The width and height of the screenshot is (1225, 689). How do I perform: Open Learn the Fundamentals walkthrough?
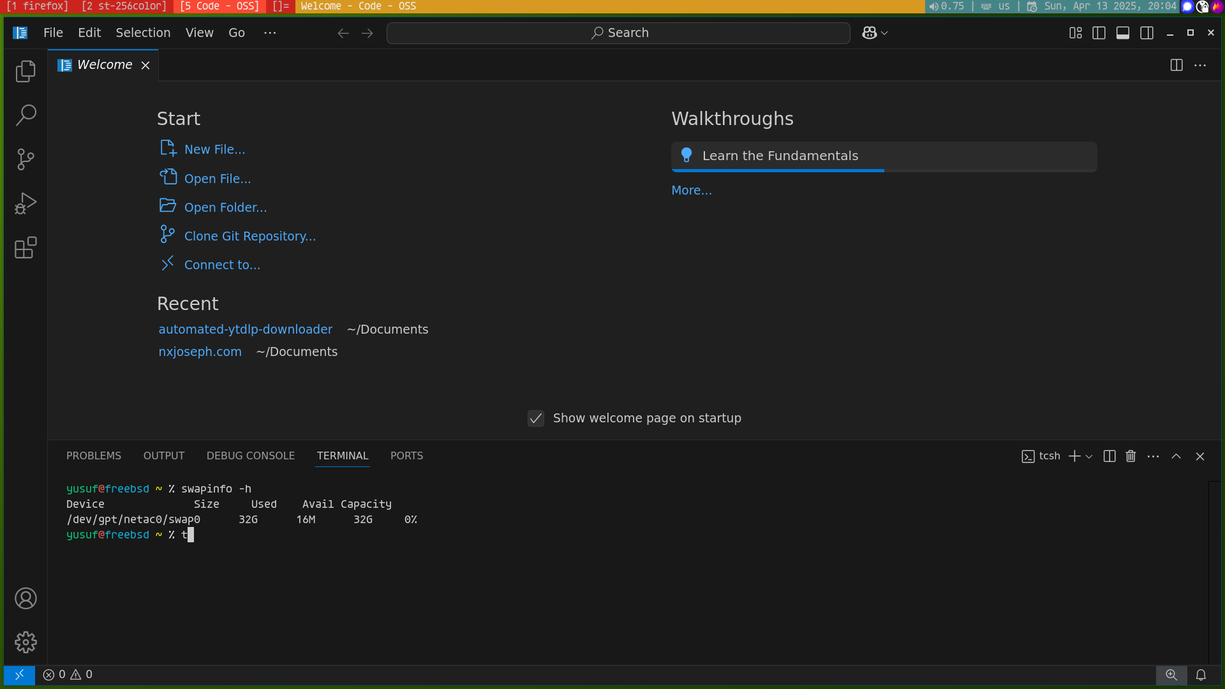click(884, 156)
